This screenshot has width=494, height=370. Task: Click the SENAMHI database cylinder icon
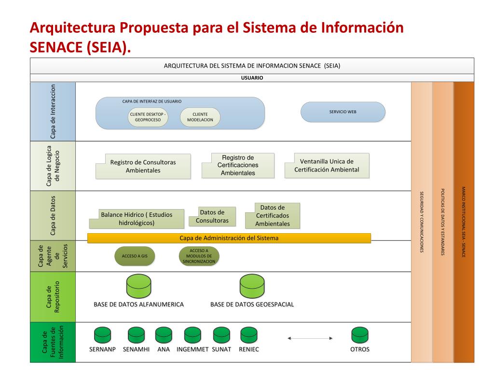(137, 335)
